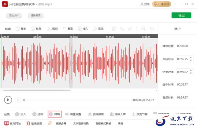Apply the 消除人声 vocal removal effect
Image resolution: width=197 pixels, height=127 pixels.
click(118, 114)
